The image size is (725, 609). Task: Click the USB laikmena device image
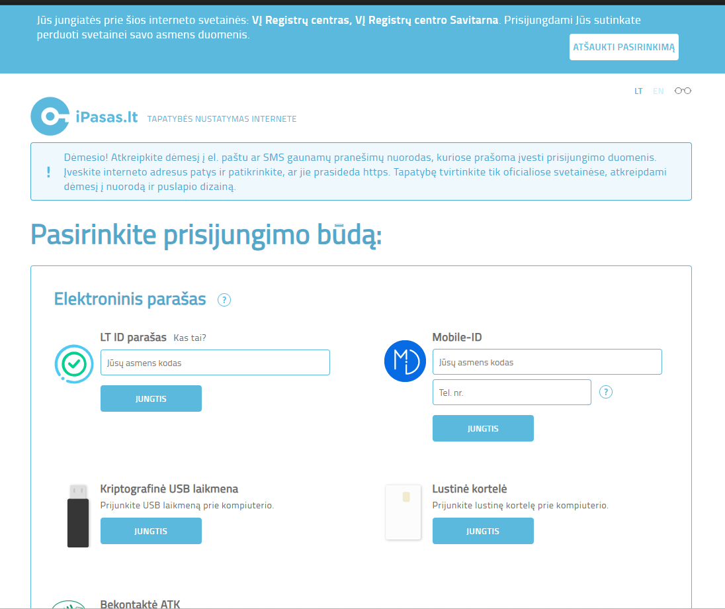(78, 516)
